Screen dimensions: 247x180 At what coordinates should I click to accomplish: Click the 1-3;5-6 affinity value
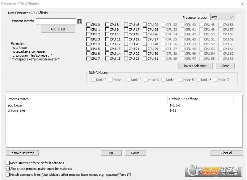click(x=175, y=105)
